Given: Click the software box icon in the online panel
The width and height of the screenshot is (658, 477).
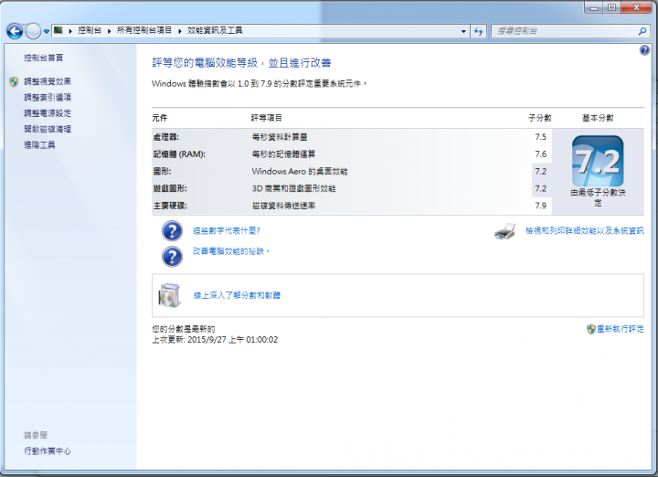Looking at the screenshot, I should pyautogui.click(x=170, y=295).
